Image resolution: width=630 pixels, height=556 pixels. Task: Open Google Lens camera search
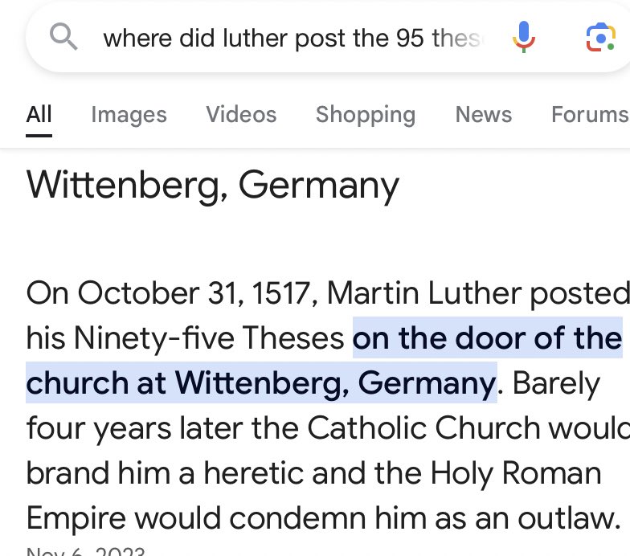click(x=600, y=37)
